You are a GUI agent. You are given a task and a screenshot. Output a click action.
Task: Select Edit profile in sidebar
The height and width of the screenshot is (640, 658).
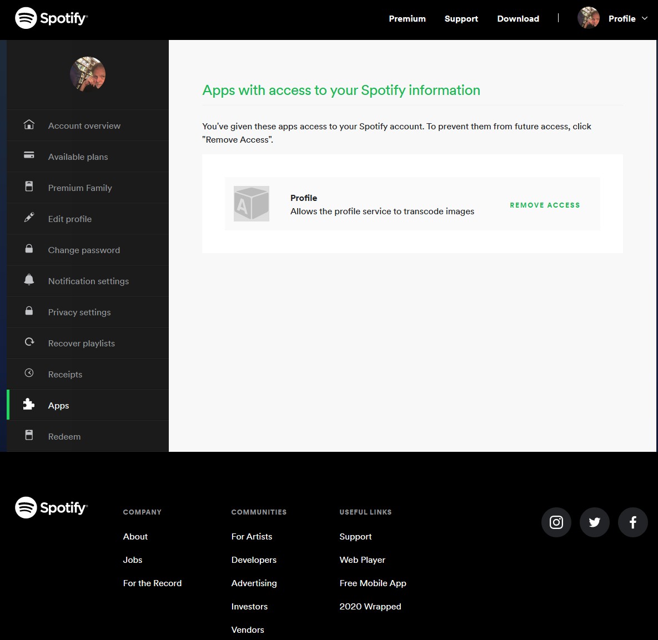[x=88, y=219]
